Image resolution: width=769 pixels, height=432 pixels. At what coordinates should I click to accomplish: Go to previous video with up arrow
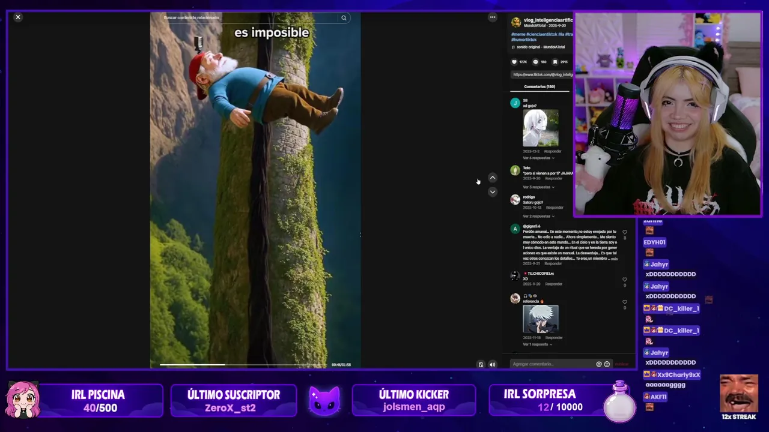493,178
